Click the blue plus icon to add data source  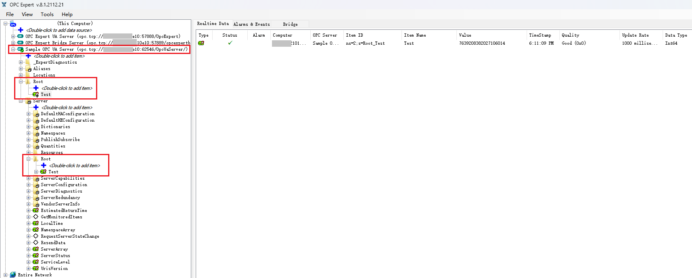click(21, 30)
